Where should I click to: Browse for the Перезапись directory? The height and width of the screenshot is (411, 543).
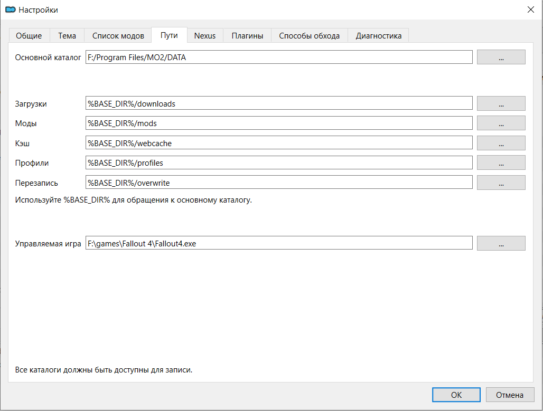[x=501, y=183]
